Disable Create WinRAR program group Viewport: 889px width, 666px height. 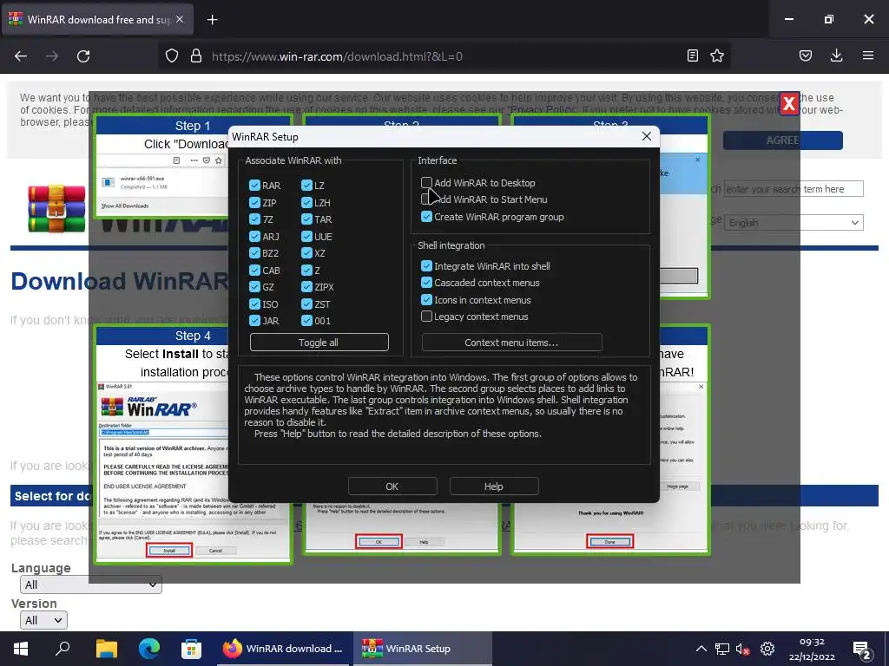(x=426, y=216)
